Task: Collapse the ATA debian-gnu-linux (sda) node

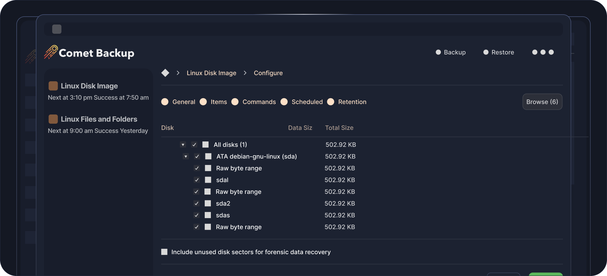Action: point(186,156)
